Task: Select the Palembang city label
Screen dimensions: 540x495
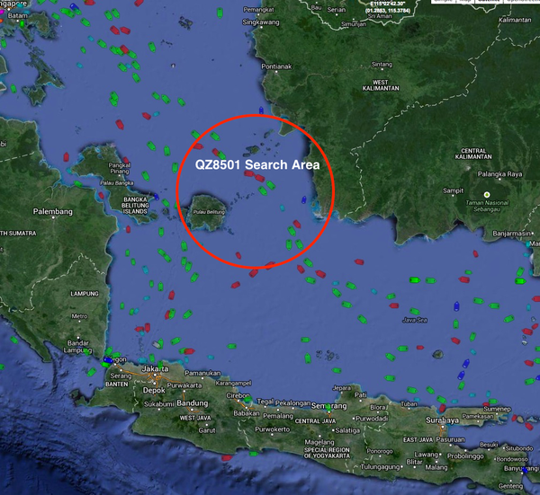Action: pyautogui.click(x=53, y=211)
